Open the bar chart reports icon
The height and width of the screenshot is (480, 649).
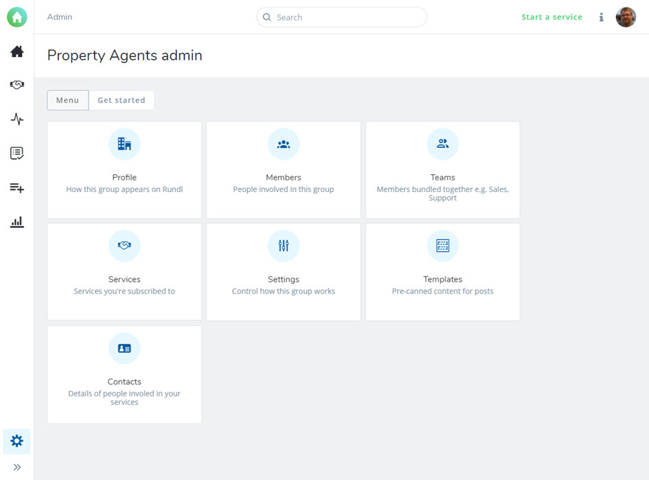point(17,222)
